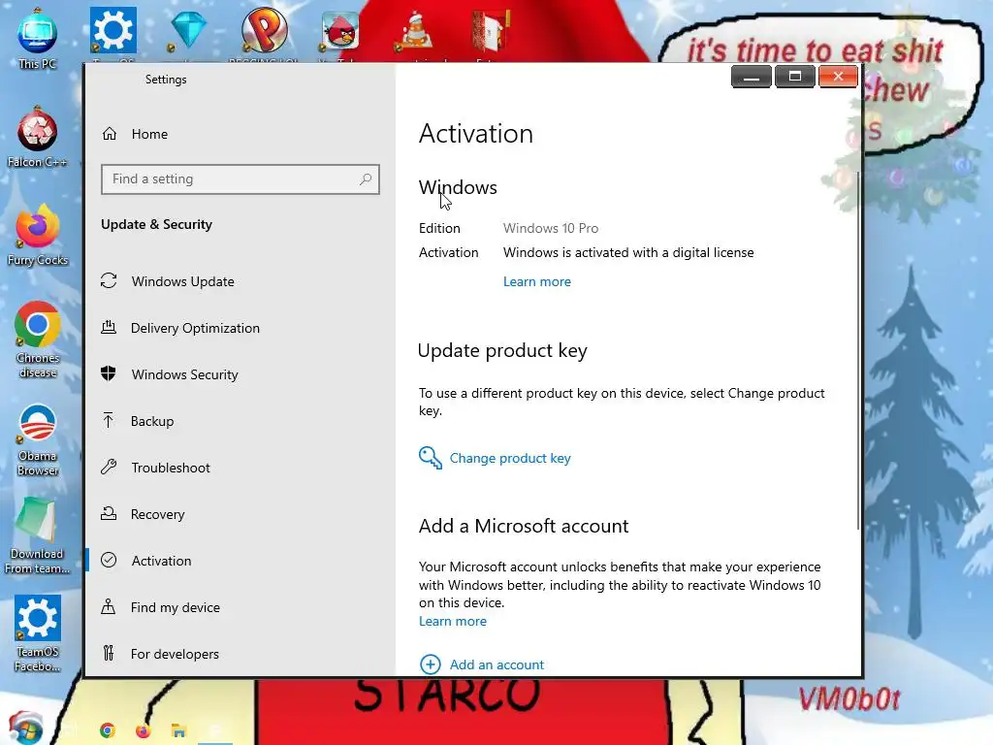Click the For developers tools icon
Viewport: 993px width, 745px height.
(109, 653)
